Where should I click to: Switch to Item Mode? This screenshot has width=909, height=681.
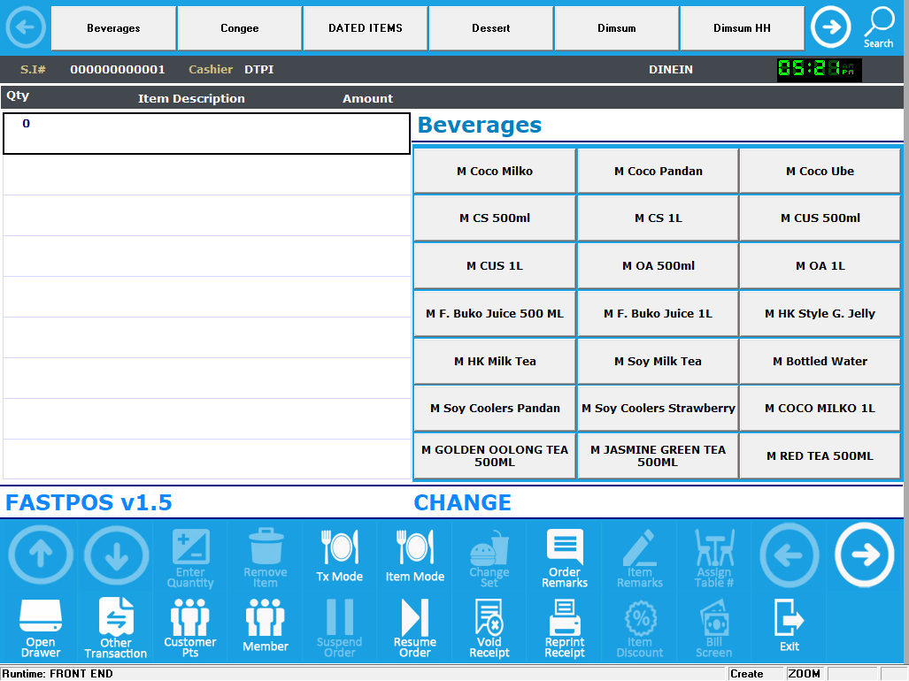[x=414, y=557]
